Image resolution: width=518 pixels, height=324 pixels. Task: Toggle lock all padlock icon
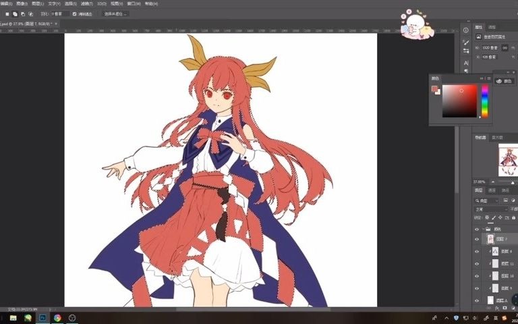[x=513, y=218]
